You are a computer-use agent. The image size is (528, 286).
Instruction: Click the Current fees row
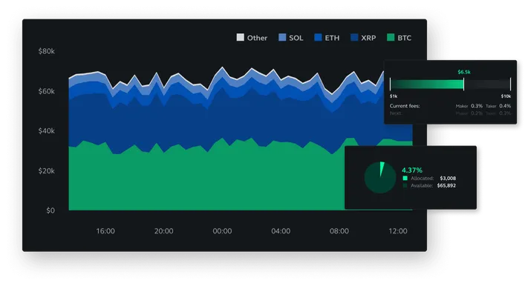(x=450, y=106)
